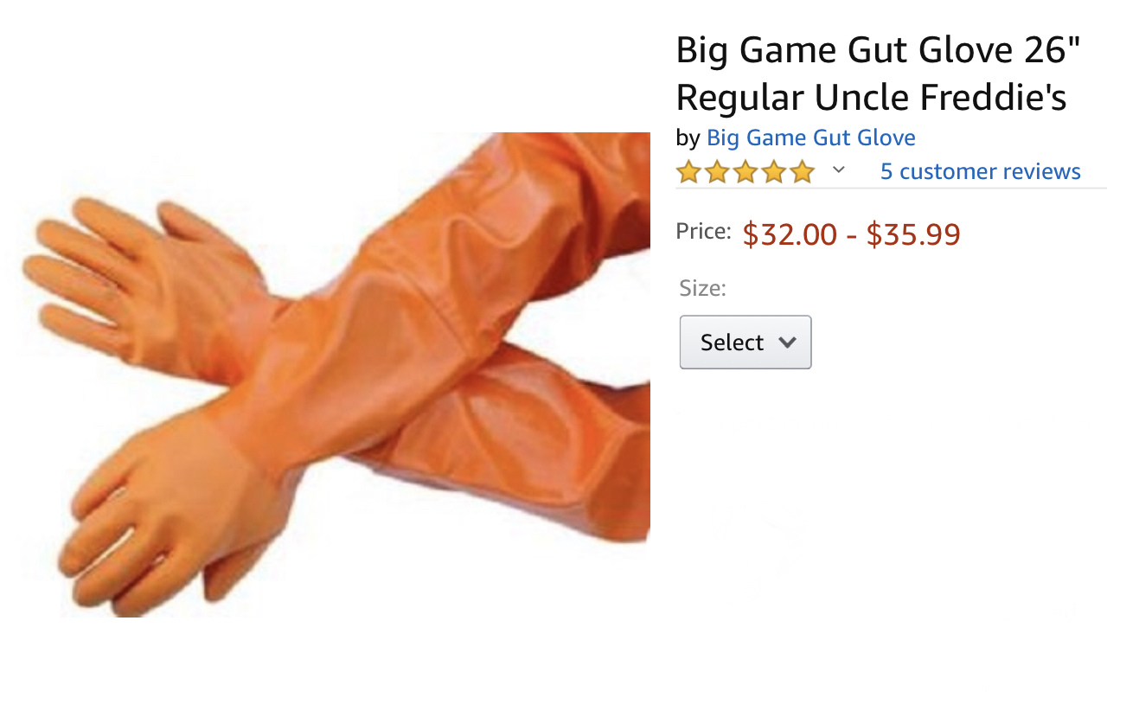Click the fourth gold rating star

tap(774, 172)
